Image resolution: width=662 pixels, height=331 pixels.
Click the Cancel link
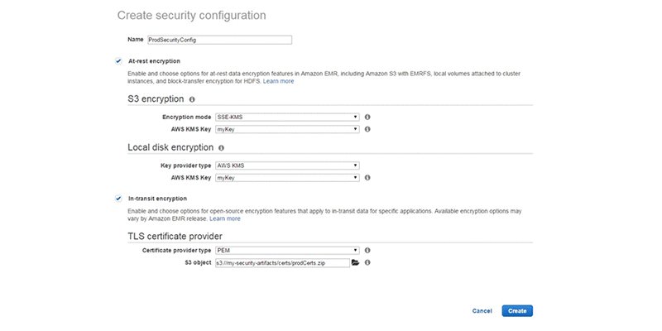(482, 311)
